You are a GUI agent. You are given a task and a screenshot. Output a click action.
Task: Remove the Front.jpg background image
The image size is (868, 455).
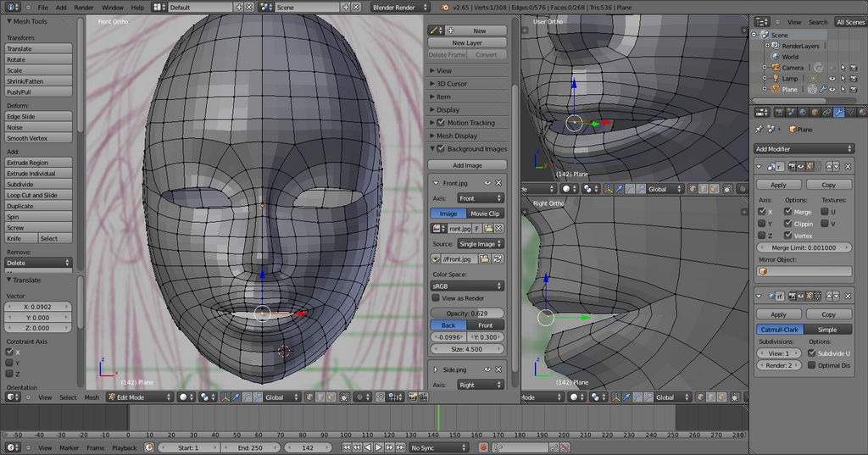point(498,183)
